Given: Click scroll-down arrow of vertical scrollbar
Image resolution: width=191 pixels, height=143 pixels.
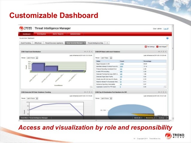Looking at the screenshot, I should (173, 118).
